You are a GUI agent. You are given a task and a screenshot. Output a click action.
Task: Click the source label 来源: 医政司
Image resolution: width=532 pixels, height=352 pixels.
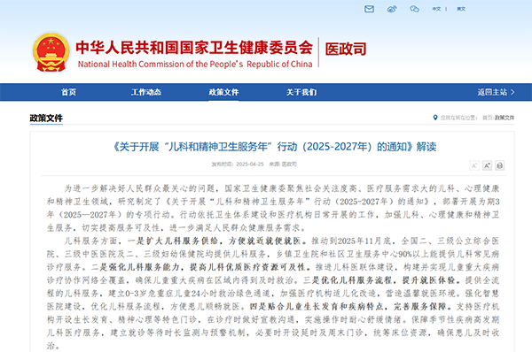point(283,165)
